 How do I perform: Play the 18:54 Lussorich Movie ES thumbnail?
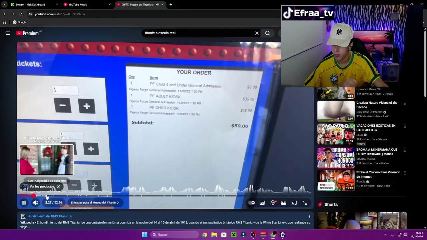click(x=336, y=93)
